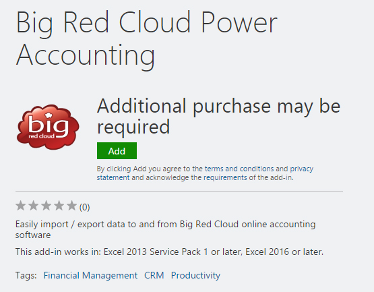Click the third rating star
Screen dimensions: 374x292
[46, 206]
